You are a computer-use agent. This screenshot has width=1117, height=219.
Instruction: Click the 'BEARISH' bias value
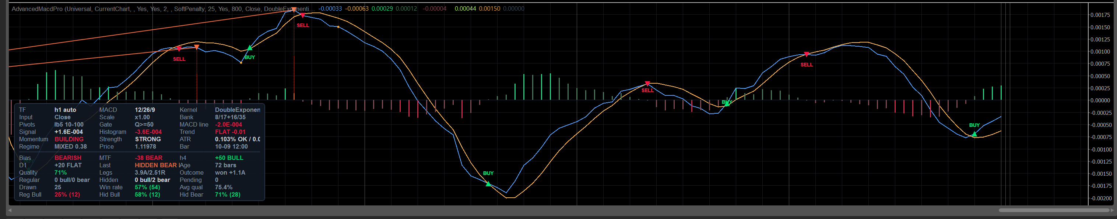pos(68,158)
